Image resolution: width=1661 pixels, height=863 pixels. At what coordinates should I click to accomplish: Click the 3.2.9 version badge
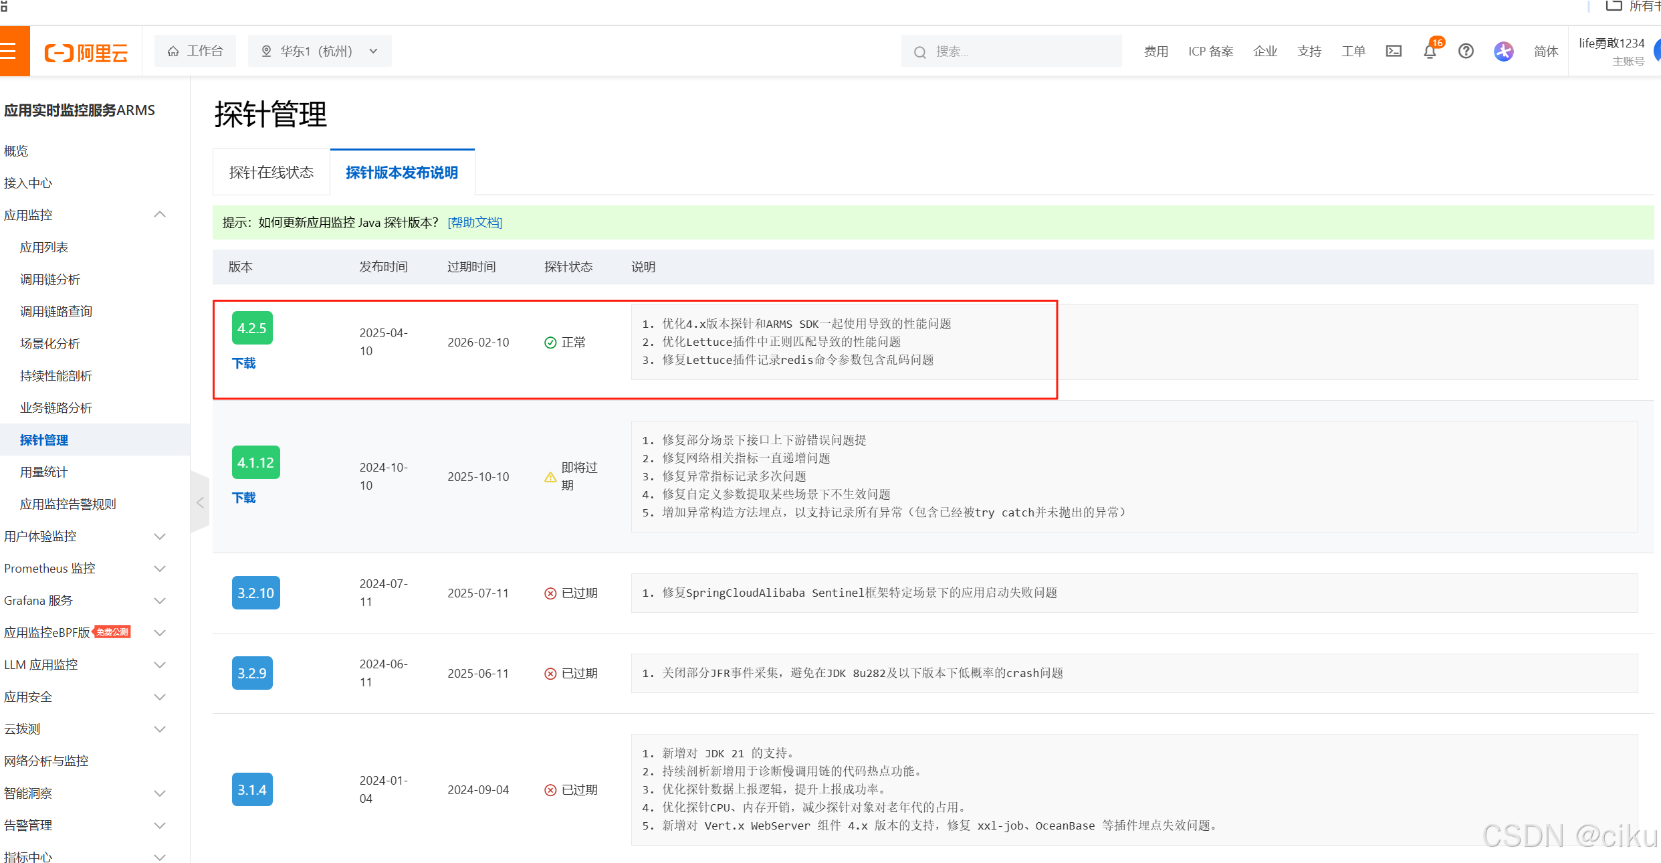point(252,673)
